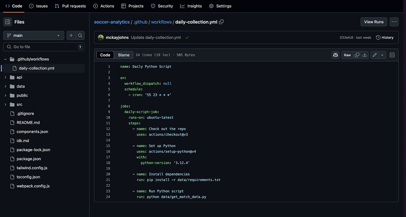Screen dimensions: 406x217
Task: Open the Issues tab
Action: [x=38, y=6]
